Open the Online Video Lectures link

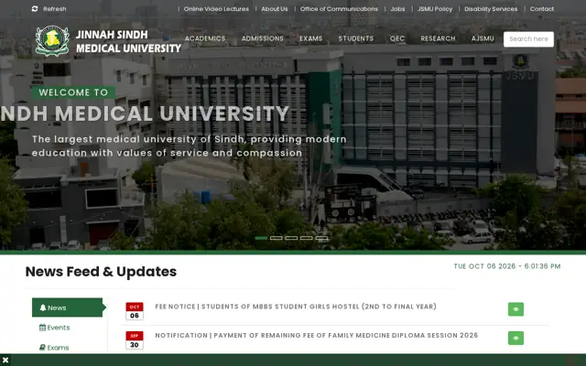(x=216, y=8)
